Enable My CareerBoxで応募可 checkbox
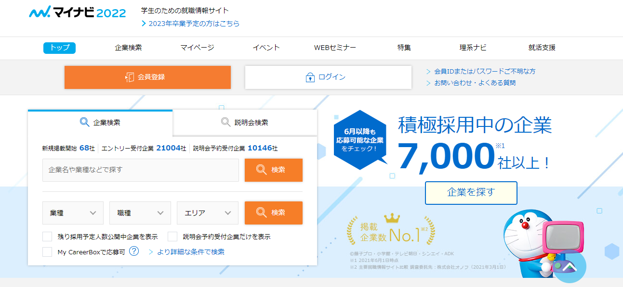 (x=47, y=252)
